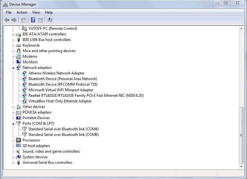Select the 'Sound, video and game controllers' label

51,151
